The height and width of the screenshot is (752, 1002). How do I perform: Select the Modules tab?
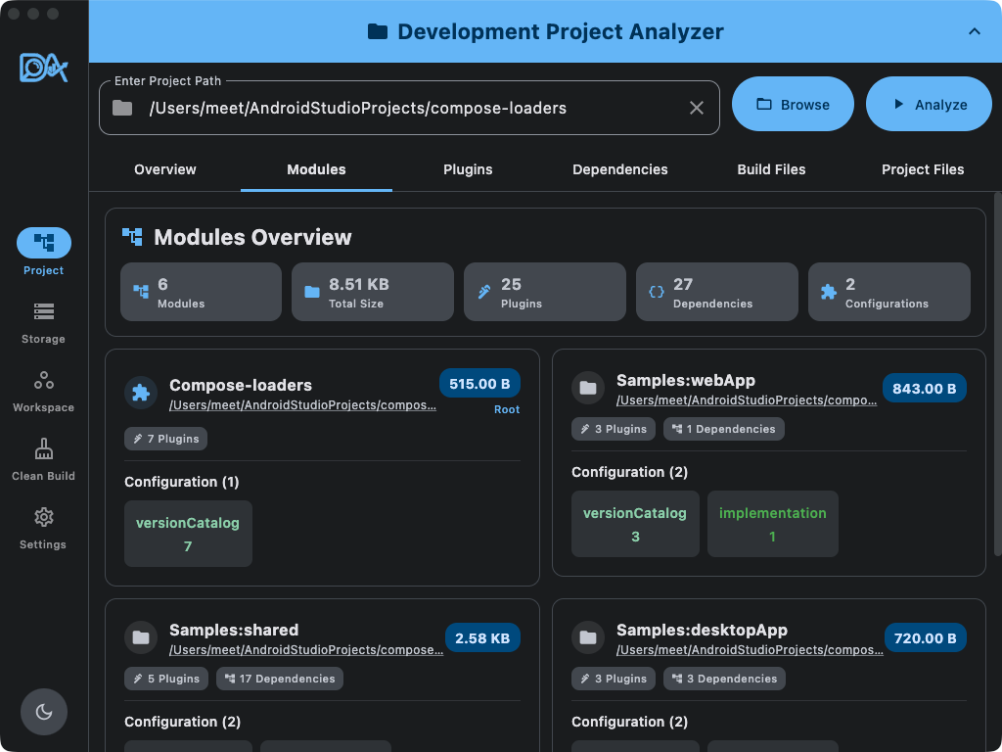pyautogui.click(x=316, y=169)
